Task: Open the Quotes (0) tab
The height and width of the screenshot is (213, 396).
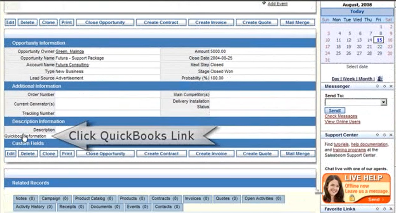Action: [x=227, y=199]
